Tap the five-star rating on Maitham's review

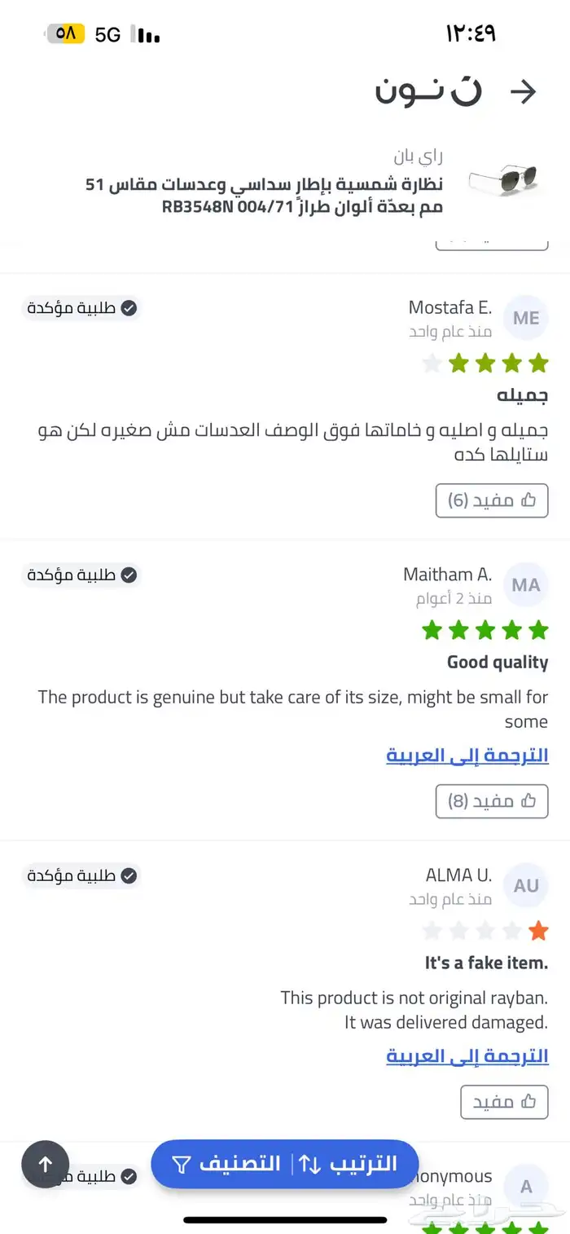coord(485,629)
